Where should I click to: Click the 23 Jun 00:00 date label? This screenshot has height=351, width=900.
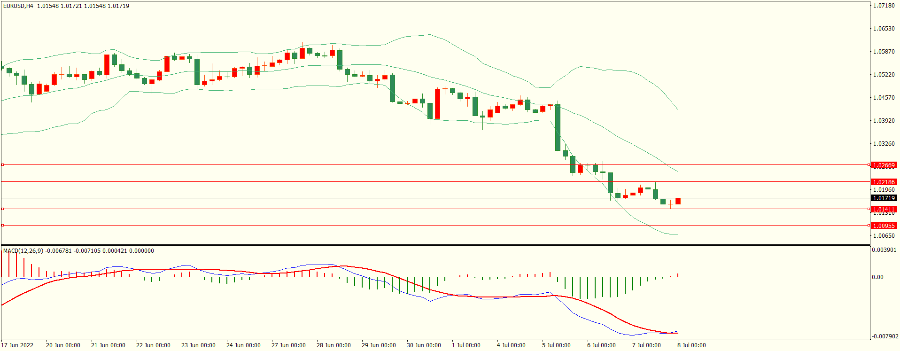(x=198, y=345)
